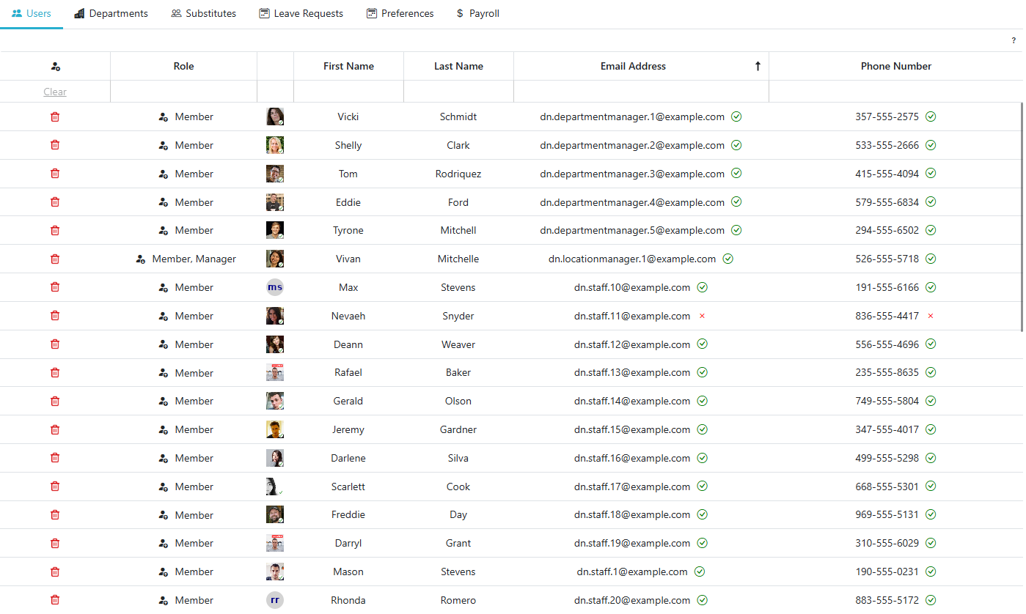Image resolution: width=1026 pixels, height=614 pixels.
Task: Click the verified checkmark for Vicki's email
Action: coord(736,116)
